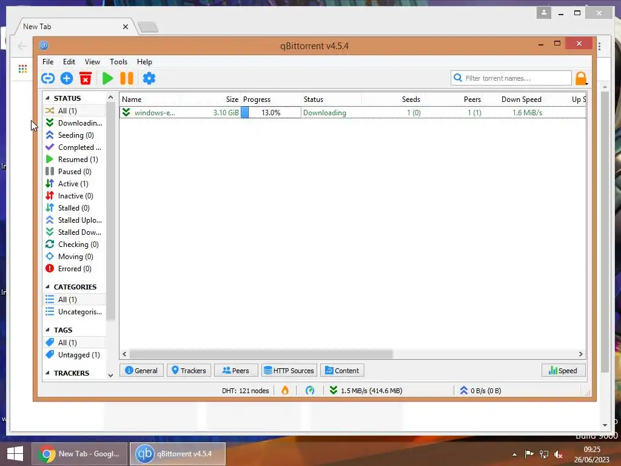Switch to the Content tab
621x466 pixels.
342,371
